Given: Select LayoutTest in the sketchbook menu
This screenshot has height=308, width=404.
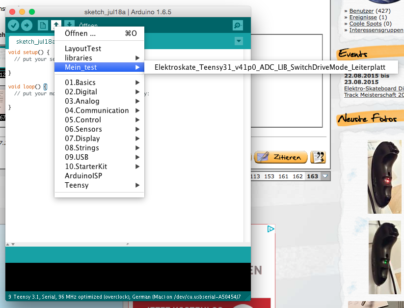Looking at the screenshot, I should point(99,49).
